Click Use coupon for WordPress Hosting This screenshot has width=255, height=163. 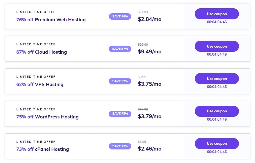(x=217, y=111)
